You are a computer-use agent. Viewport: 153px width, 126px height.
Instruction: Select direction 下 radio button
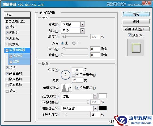click(74, 43)
